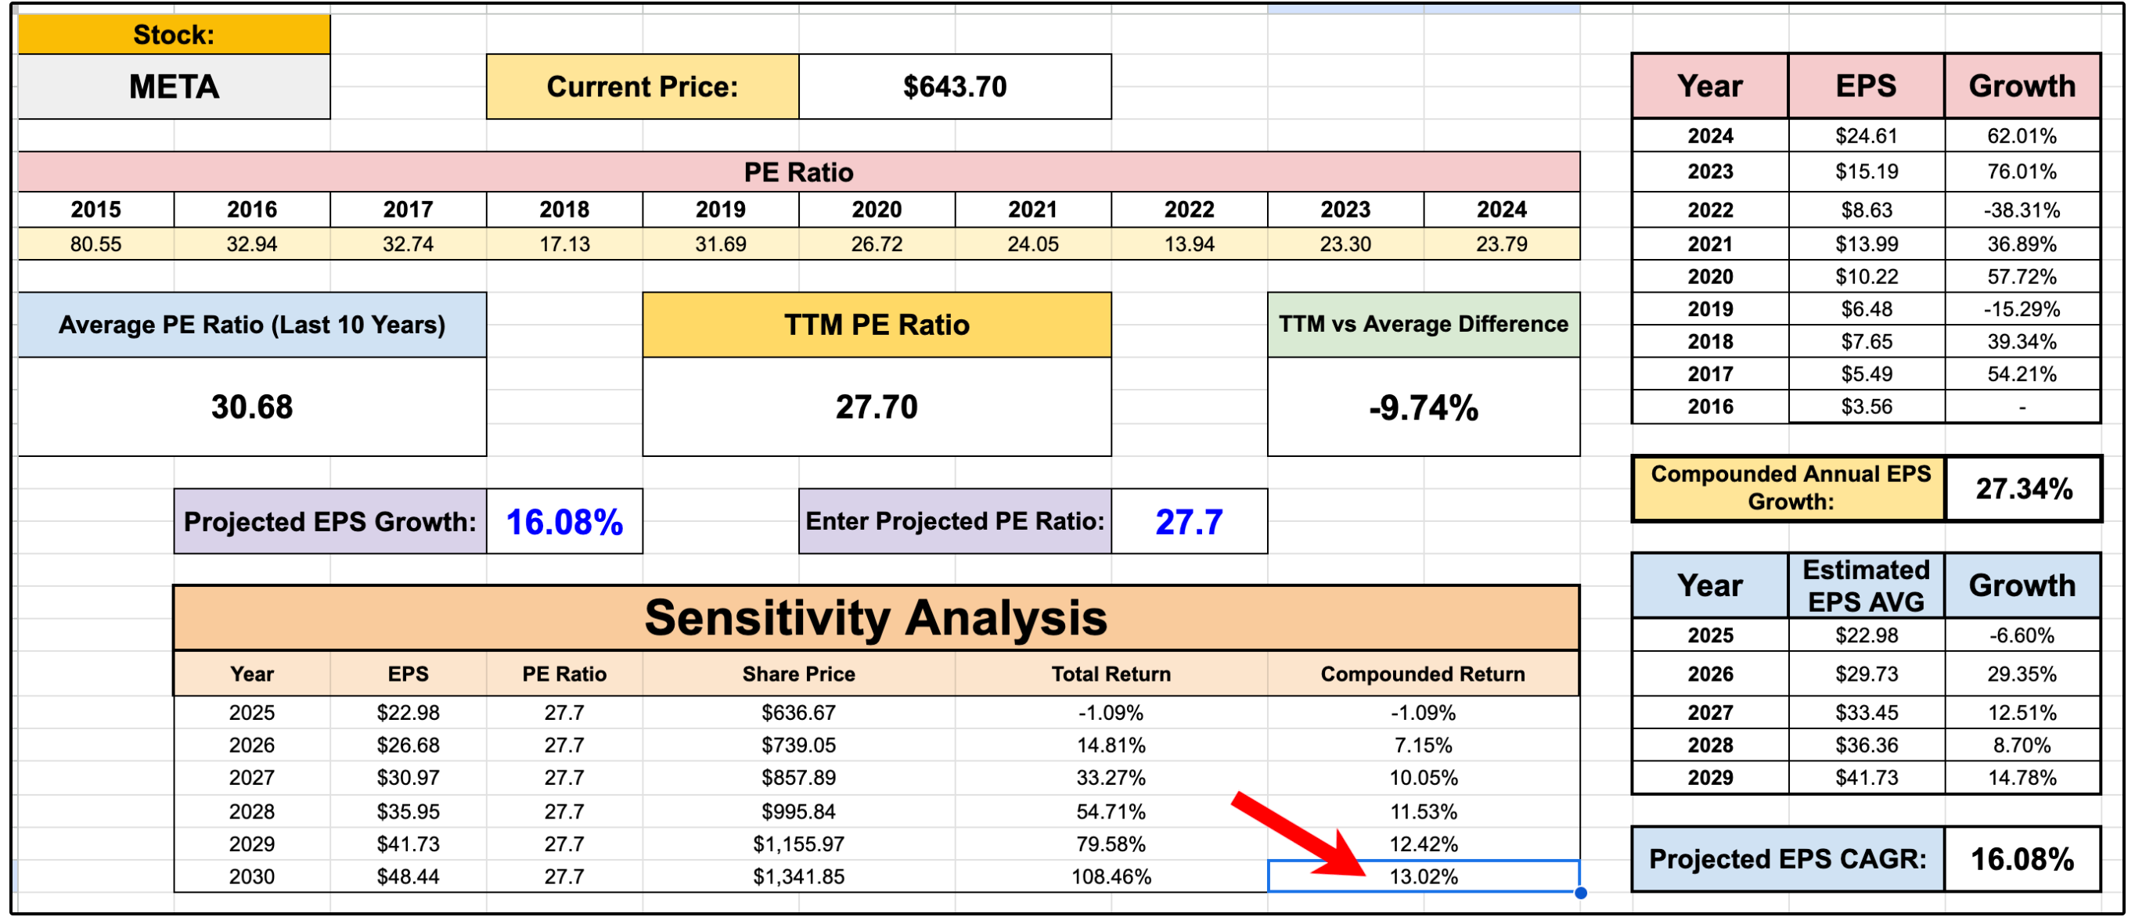Select the Current Price value $643.70
This screenshot has height=917, width=2135.
click(954, 87)
